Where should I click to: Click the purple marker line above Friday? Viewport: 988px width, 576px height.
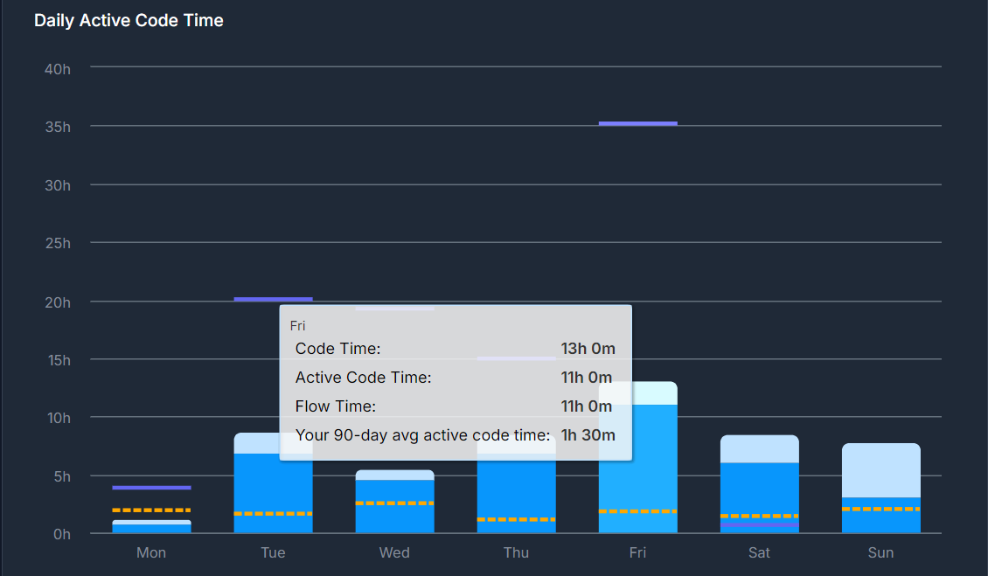(637, 123)
